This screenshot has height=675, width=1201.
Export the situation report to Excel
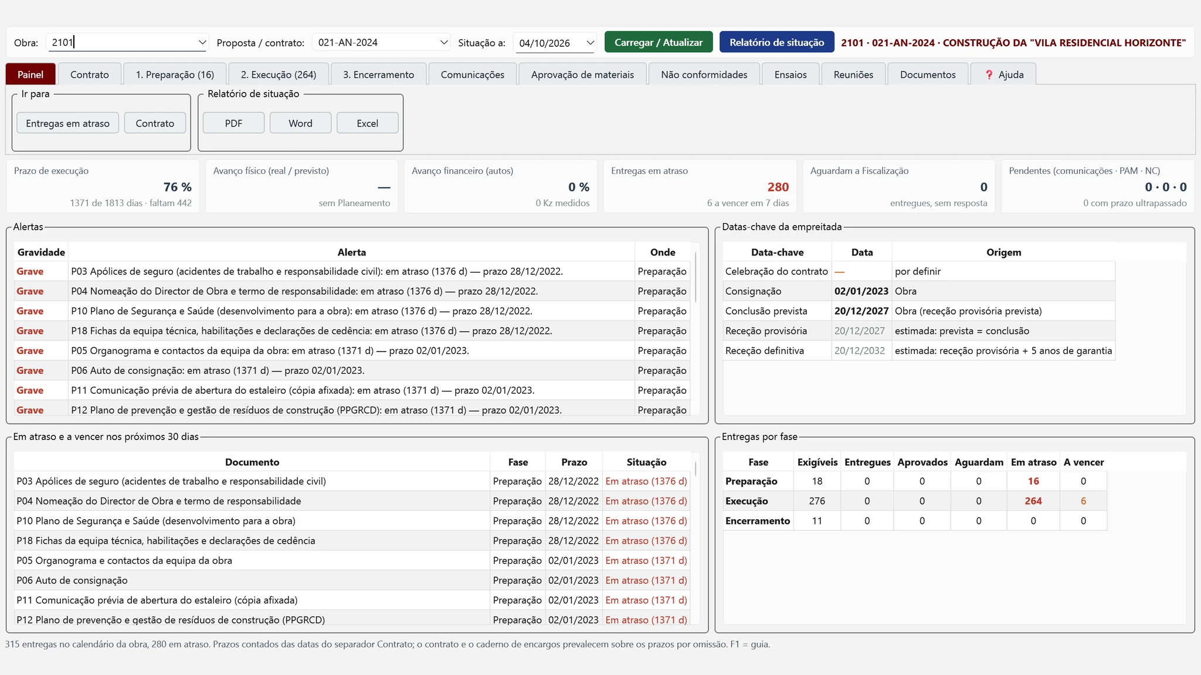pyautogui.click(x=368, y=123)
